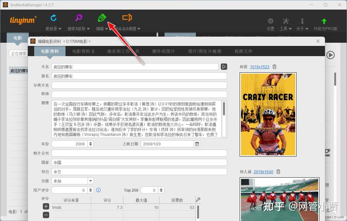347x221 pixels.
Task: Delete the 封面 poster via trash icon
Action: (x=274, y=67)
